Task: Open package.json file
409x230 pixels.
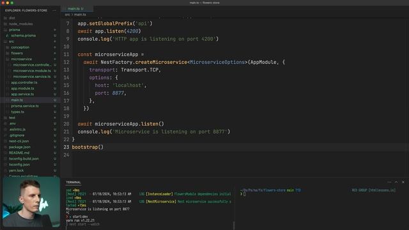Action: 20,147
